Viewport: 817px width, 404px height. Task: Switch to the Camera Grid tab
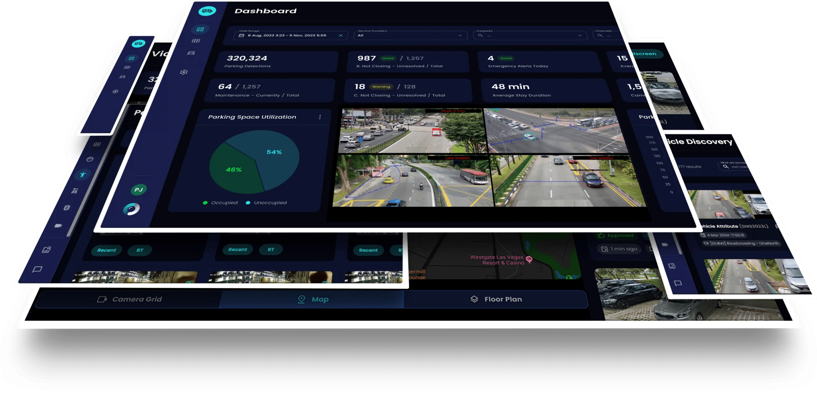pyautogui.click(x=129, y=299)
